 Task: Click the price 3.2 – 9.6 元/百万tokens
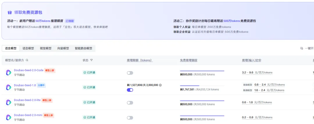[x=257, y=73]
